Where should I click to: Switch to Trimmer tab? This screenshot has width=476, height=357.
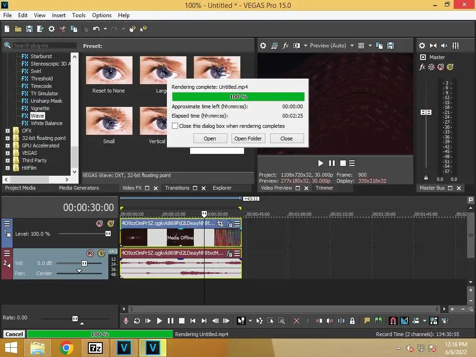point(324,188)
